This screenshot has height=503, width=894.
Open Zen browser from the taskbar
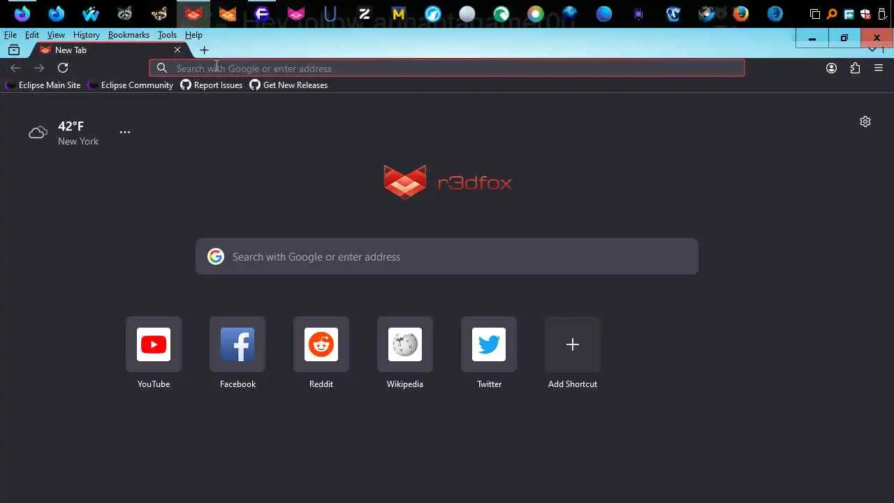pos(365,13)
